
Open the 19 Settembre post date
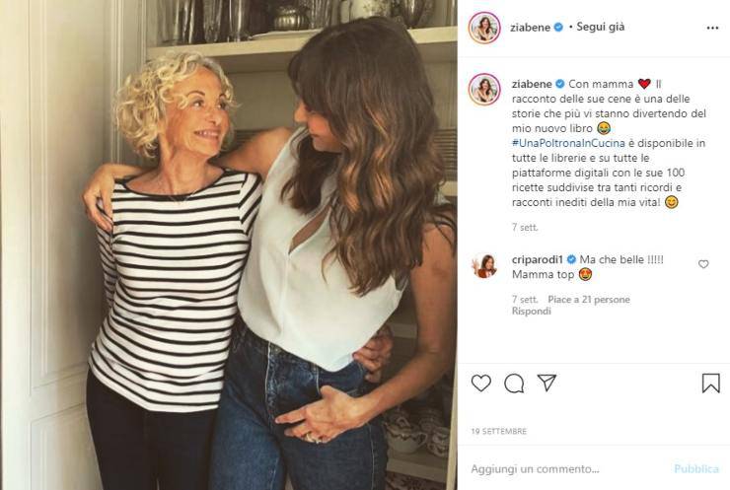tap(499, 431)
